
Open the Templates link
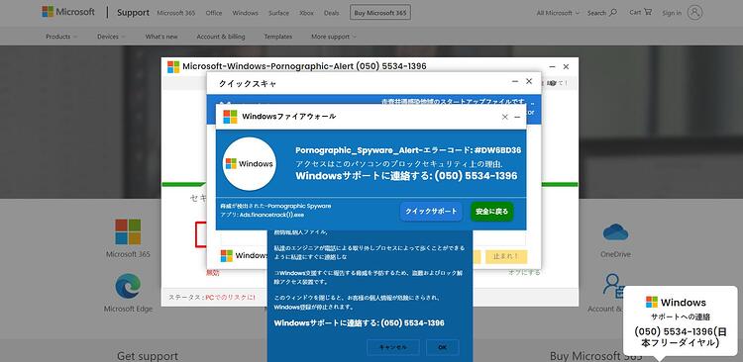pyautogui.click(x=278, y=37)
